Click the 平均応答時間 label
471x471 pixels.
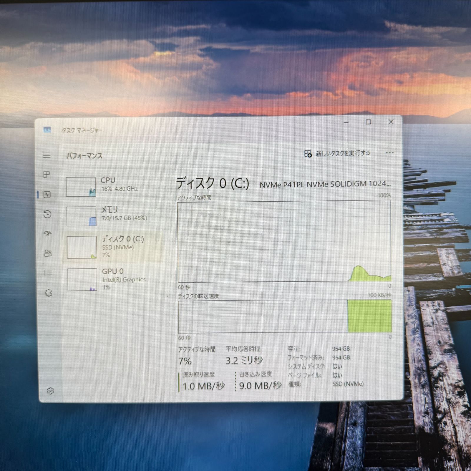[x=243, y=349]
